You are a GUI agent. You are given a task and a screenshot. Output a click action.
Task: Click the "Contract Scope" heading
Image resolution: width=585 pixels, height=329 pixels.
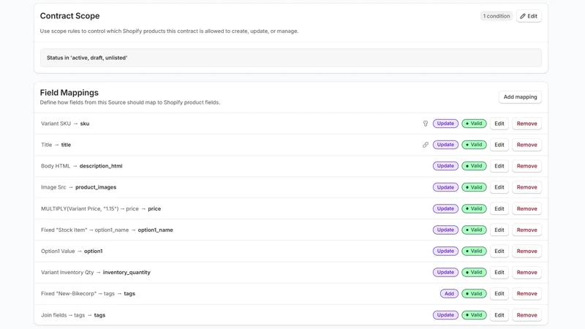[x=69, y=16]
